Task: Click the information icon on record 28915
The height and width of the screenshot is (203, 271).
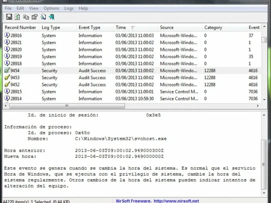Action: click(x=7, y=91)
